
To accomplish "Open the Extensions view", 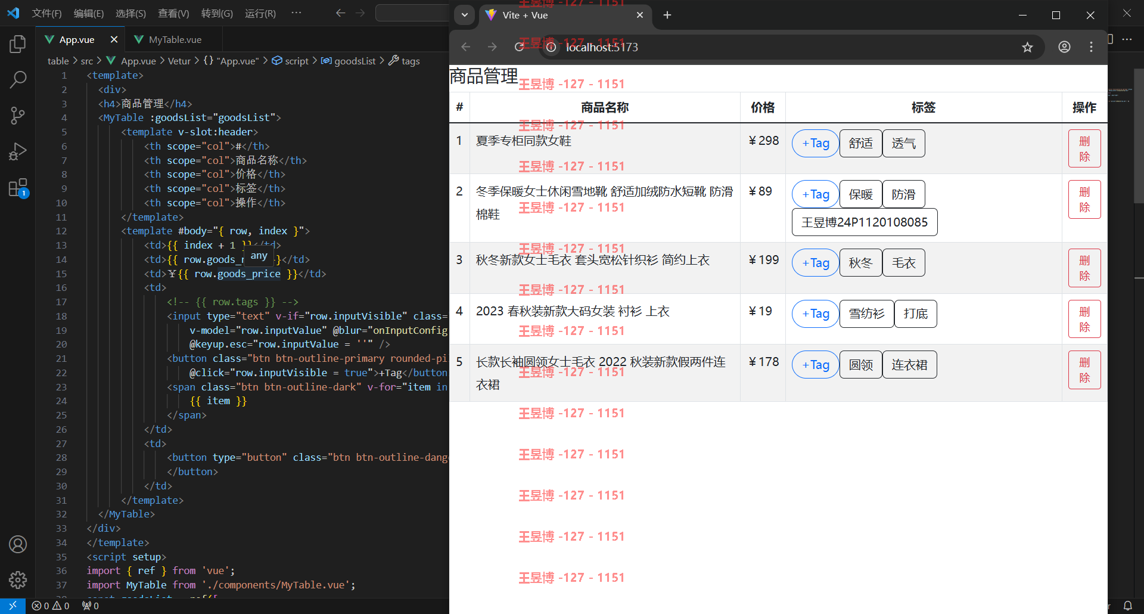I will coord(18,188).
